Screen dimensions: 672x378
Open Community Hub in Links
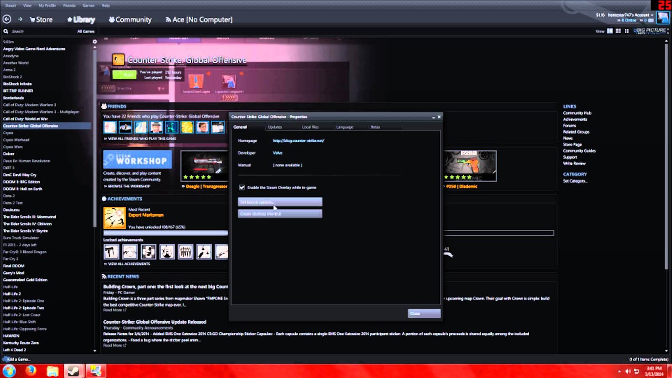[x=577, y=113]
